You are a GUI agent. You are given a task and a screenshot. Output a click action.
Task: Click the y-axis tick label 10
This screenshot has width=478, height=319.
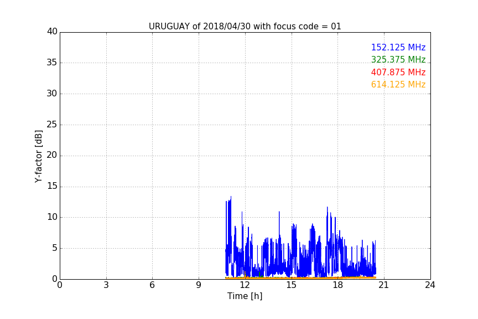pyautogui.click(x=52, y=217)
